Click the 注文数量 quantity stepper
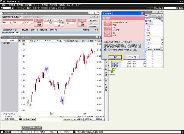184x134 pixels. [x=51, y=23]
